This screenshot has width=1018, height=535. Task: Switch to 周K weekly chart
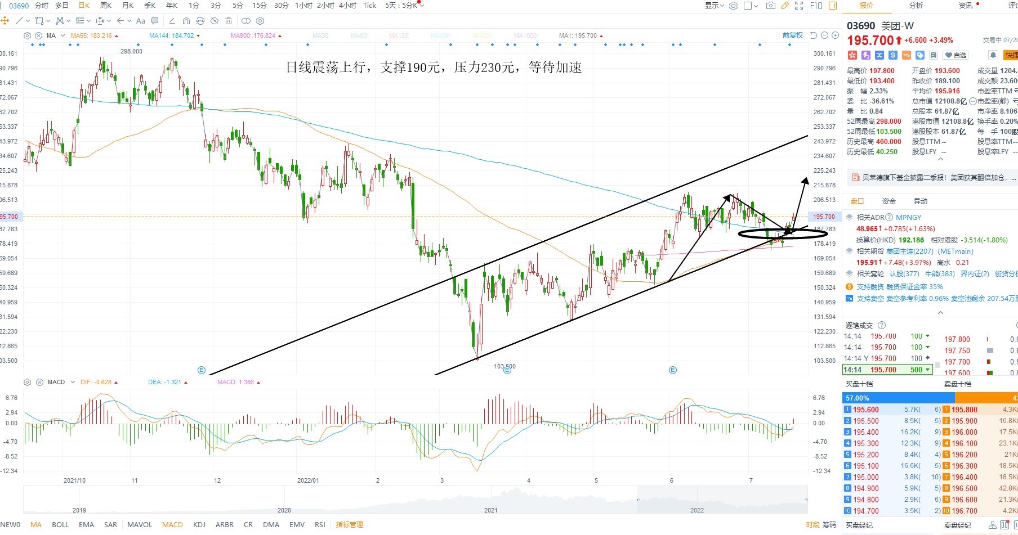106,6
